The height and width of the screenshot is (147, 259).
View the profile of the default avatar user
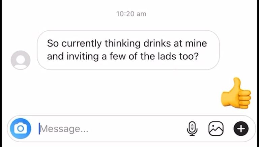(21, 60)
